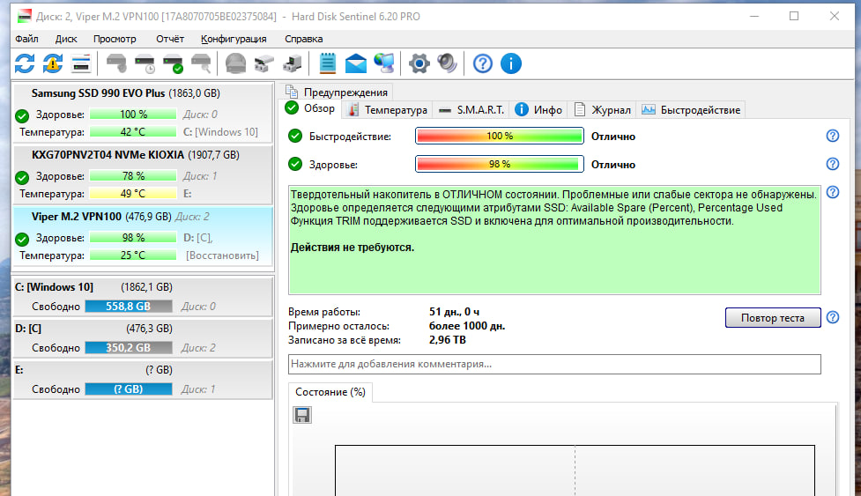The image size is (861, 496).
Task: Click the 'более 1000 дн.' remaining lifetime value
Action: point(467,325)
